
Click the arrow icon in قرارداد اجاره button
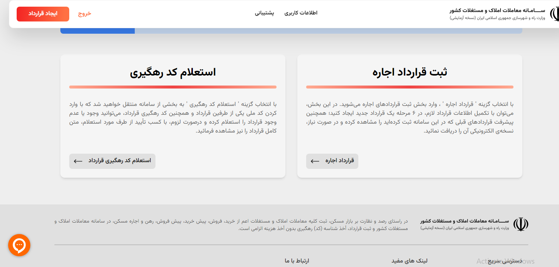(315, 161)
